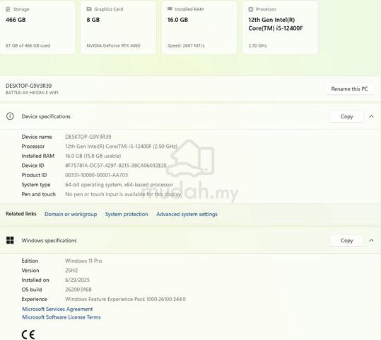The image size is (381, 340).
Task: Click the Installed RAM icon
Action: pyautogui.click(x=170, y=8)
